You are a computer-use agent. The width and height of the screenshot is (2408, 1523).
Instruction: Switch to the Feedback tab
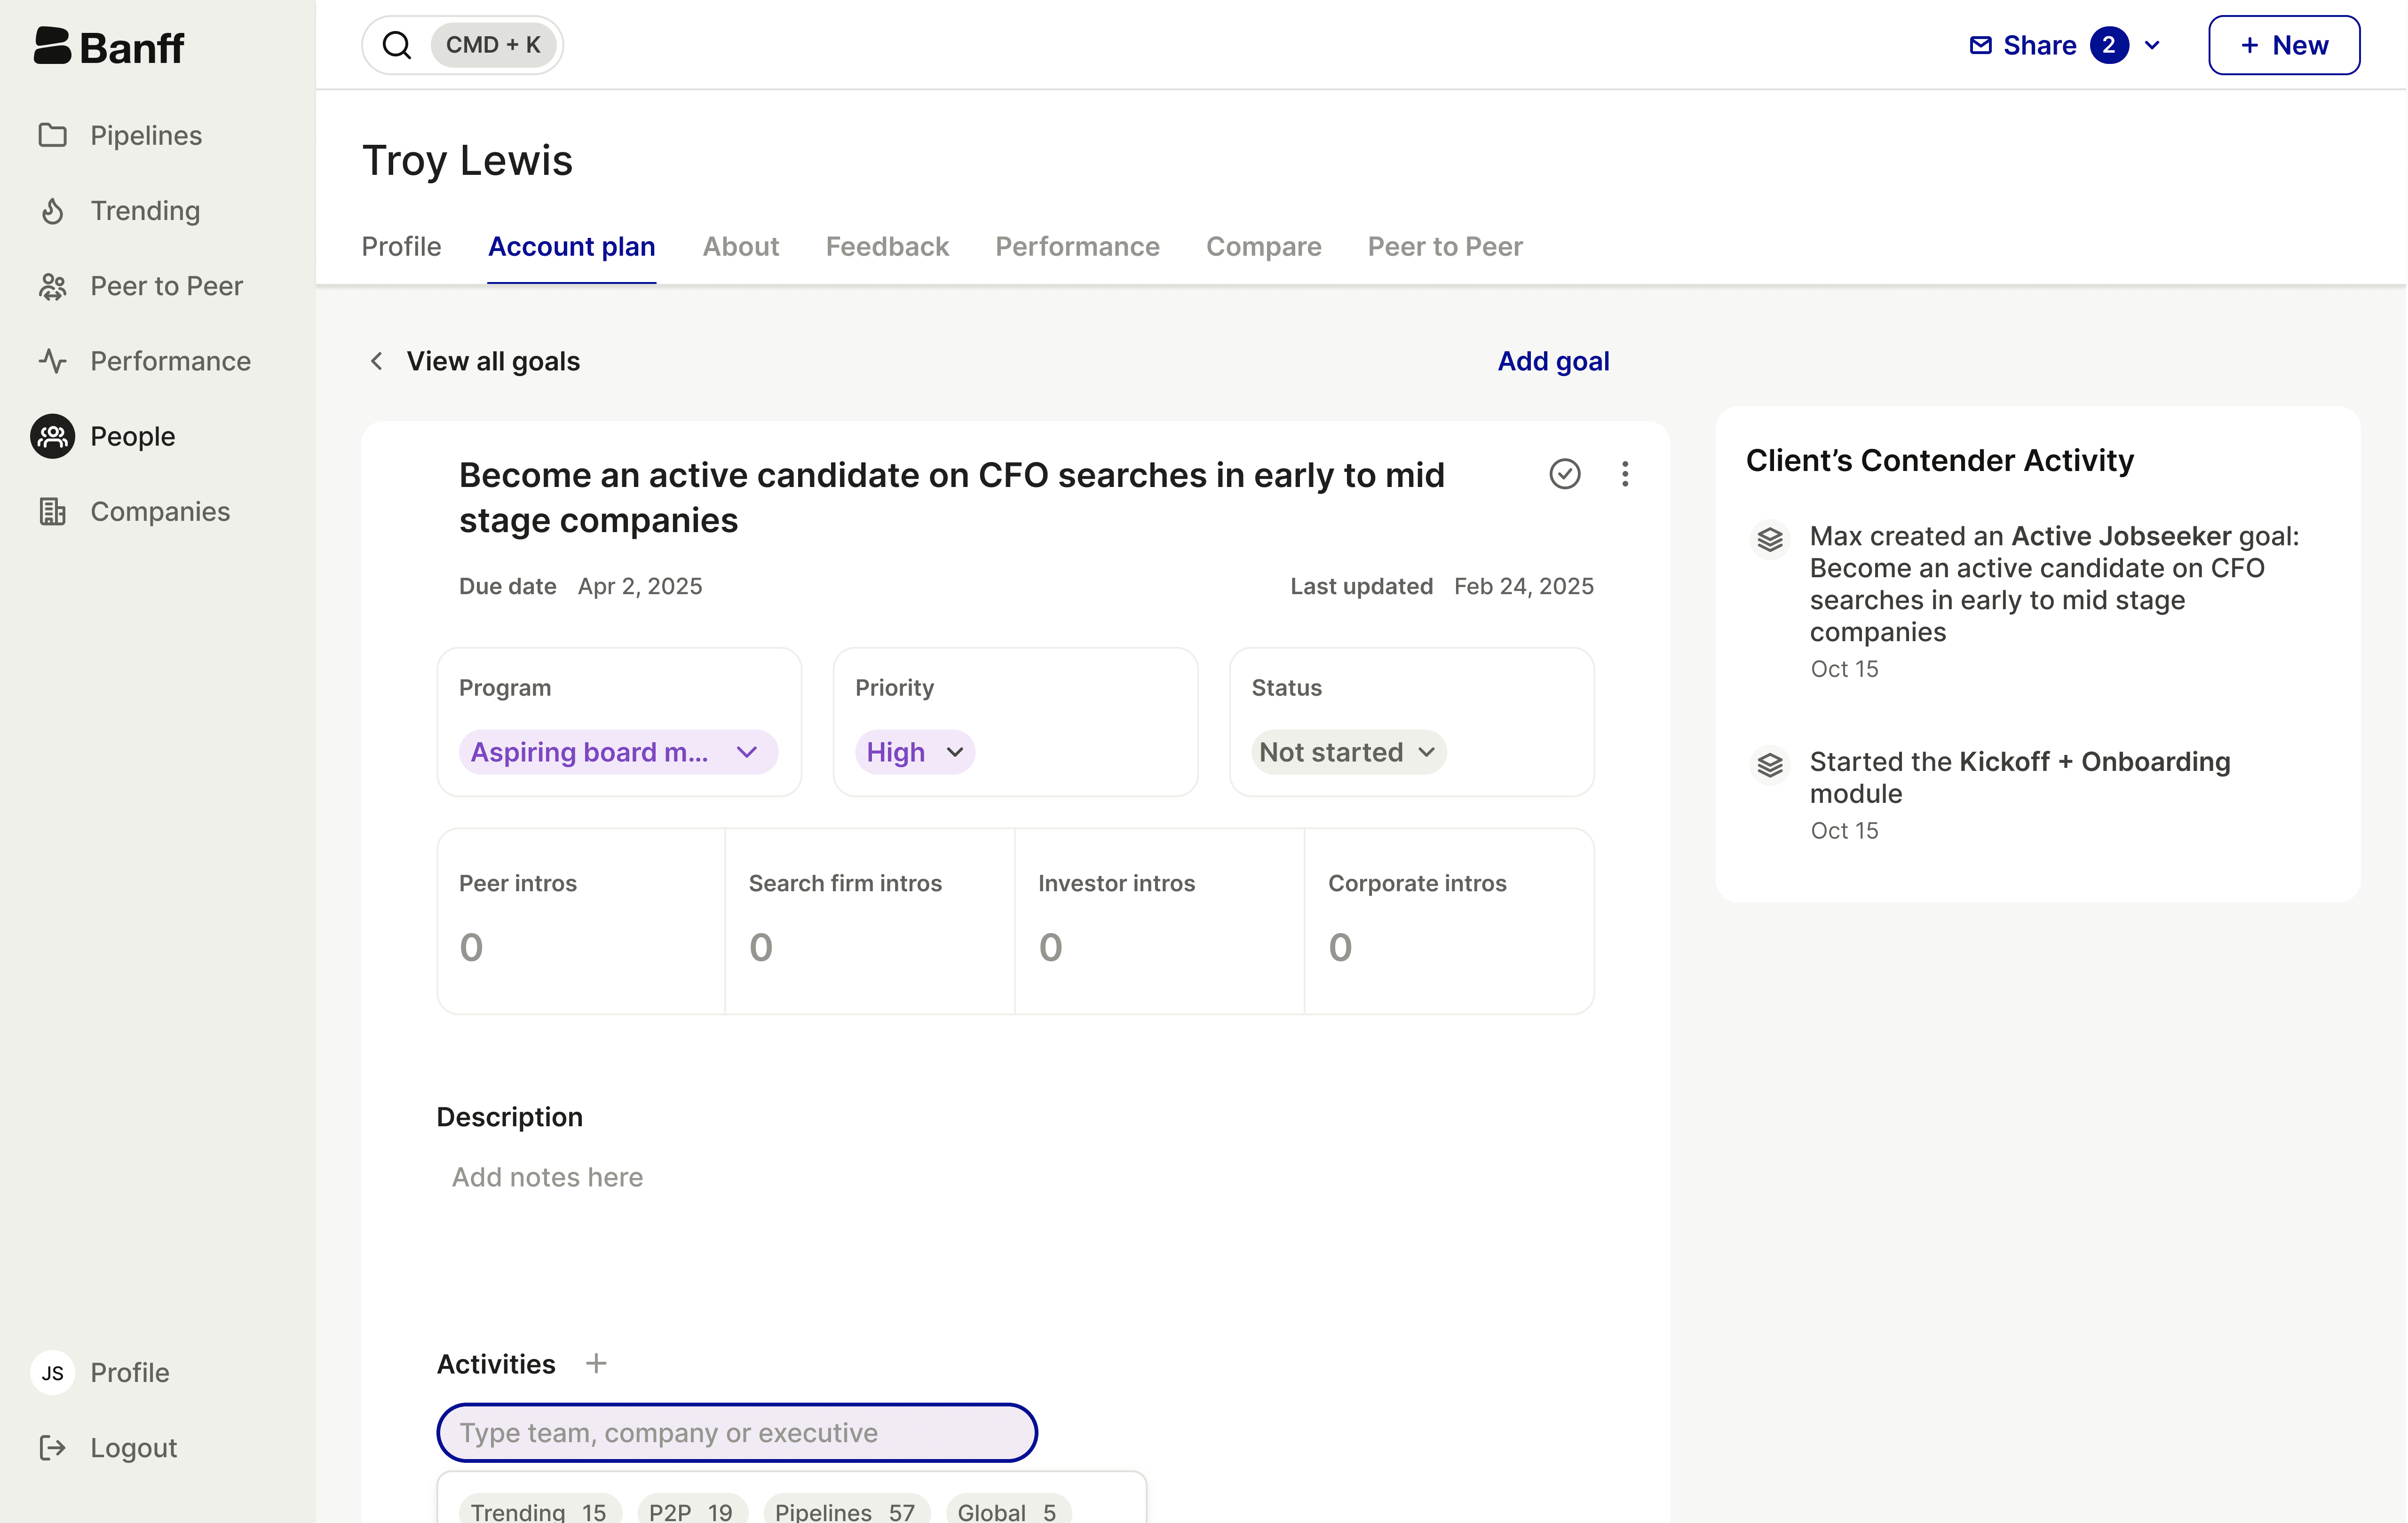[887, 247]
